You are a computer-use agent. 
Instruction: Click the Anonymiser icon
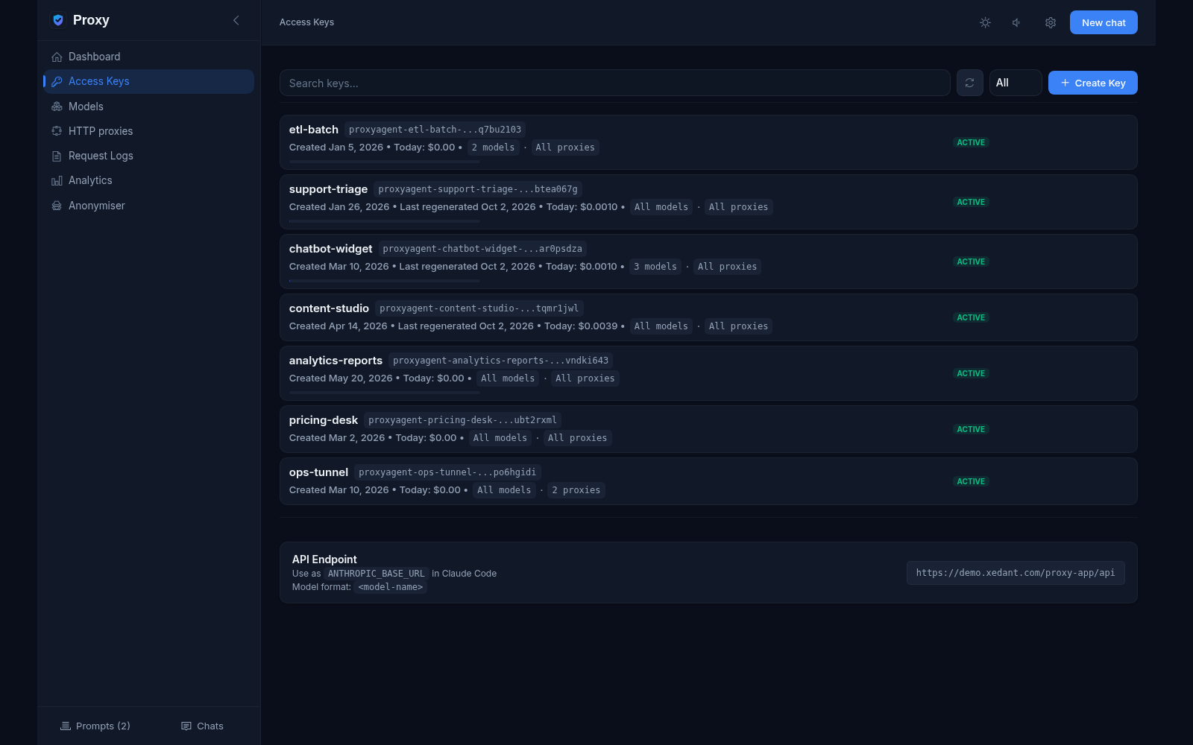(x=57, y=206)
